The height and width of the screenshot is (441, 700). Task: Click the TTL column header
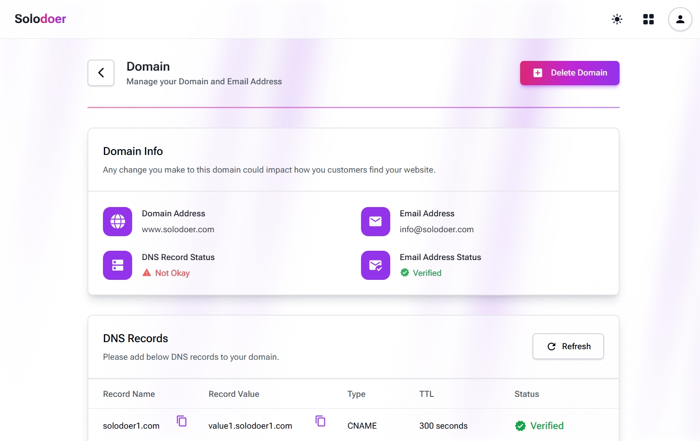pyautogui.click(x=426, y=394)
